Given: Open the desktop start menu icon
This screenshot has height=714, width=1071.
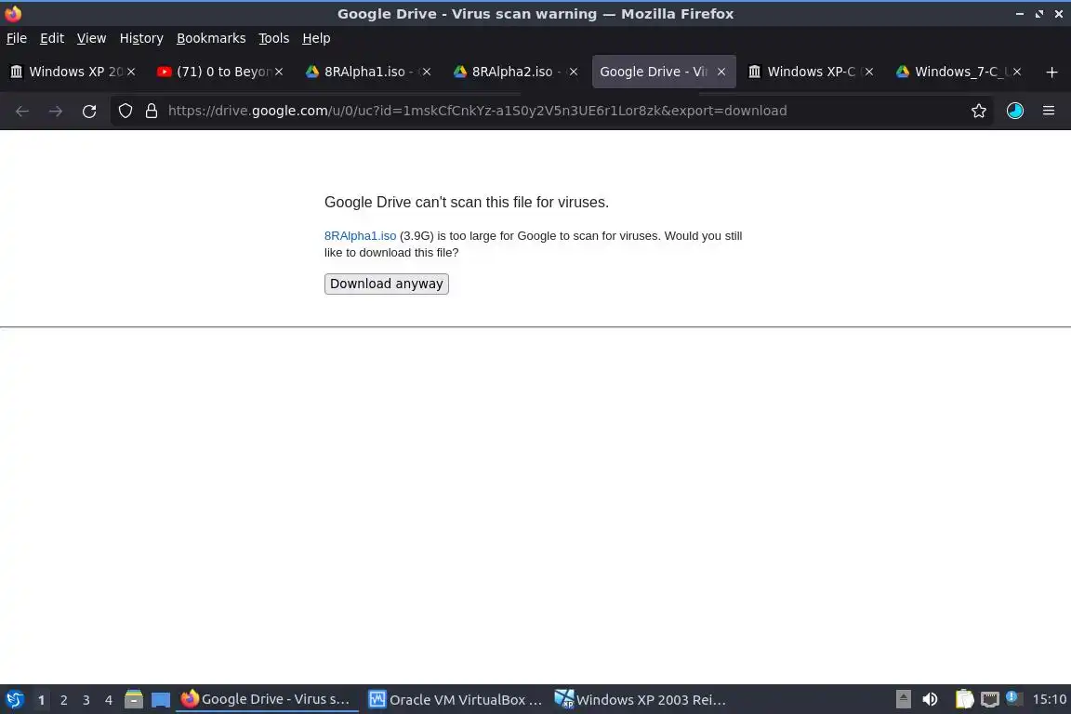Looking at the screenshot, I should click(x=14, y=700).
